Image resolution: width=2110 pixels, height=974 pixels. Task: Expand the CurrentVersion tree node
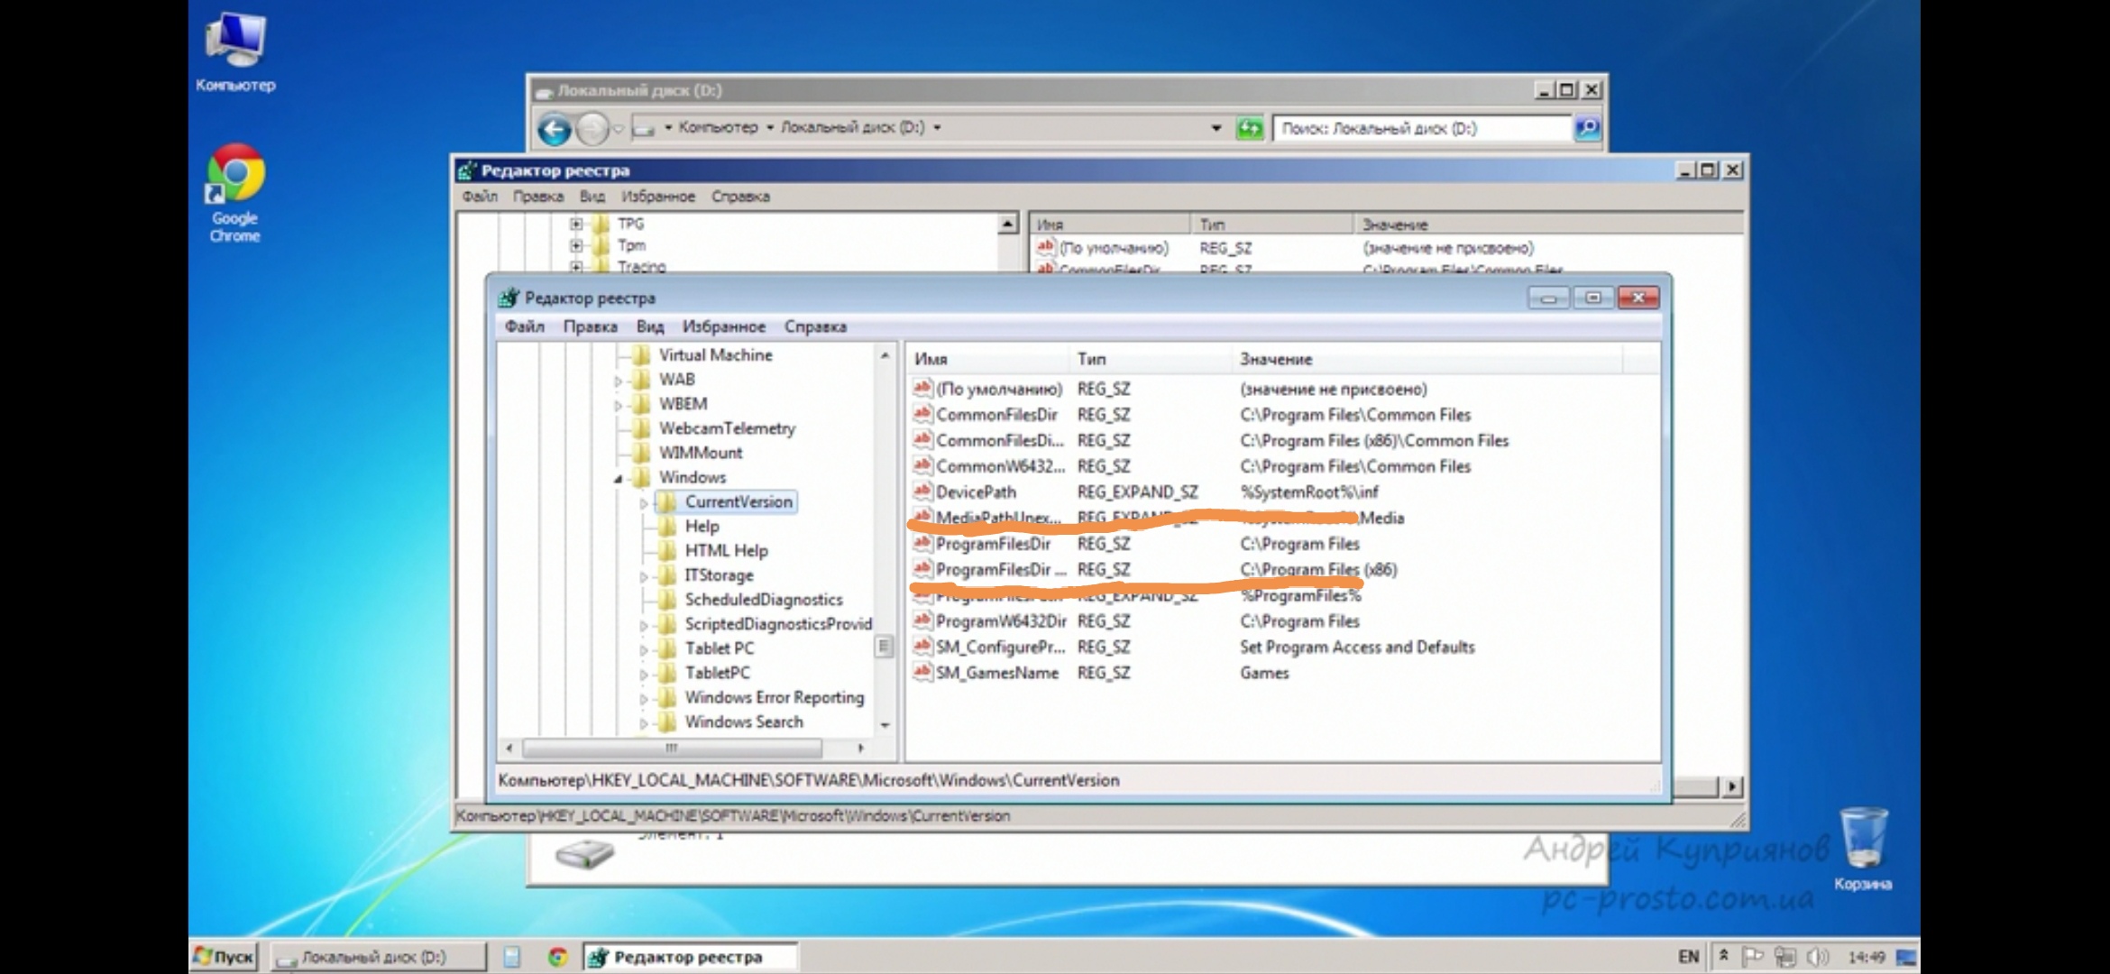644,502
